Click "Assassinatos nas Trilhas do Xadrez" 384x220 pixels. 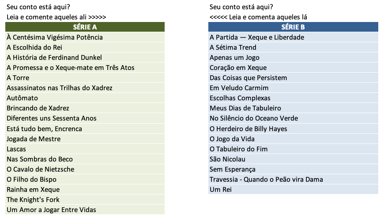(60, 88)
